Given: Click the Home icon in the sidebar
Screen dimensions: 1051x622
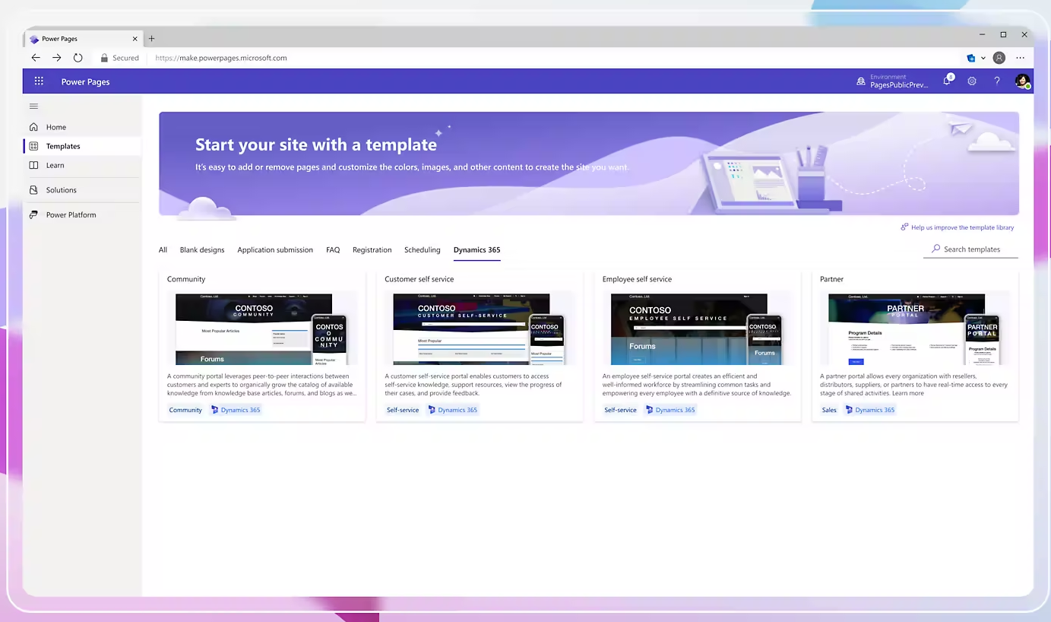Looking at the screenshot, I should [x=33, y=127].
